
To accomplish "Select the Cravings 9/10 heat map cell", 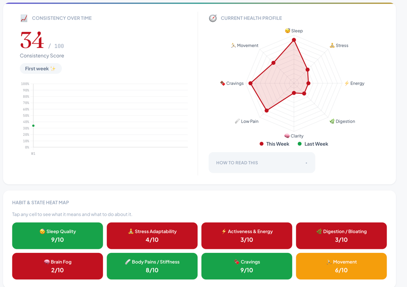I will 246,266.
